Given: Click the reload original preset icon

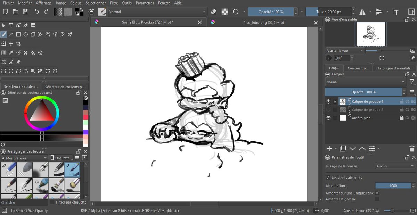Looking at the screenshot, I should click(x=236, y=12).
